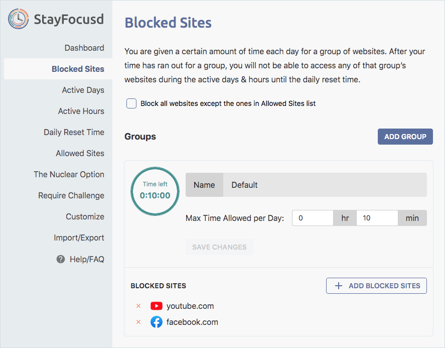Open Daily Reset Time page
The height and width of the screenshot is (348, 445).
coord(74,132)
